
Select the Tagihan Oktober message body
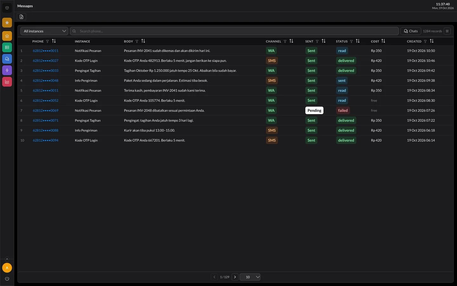coord(180,71)
